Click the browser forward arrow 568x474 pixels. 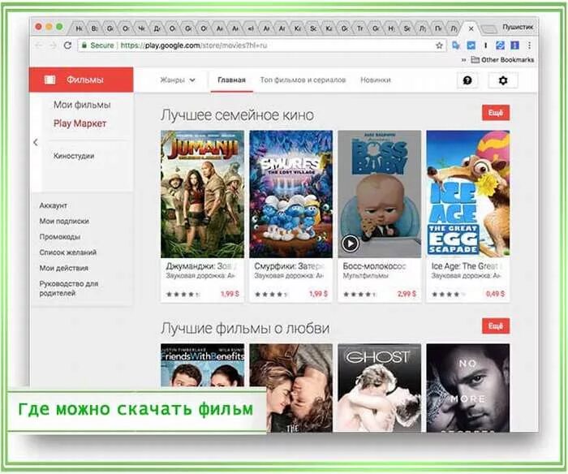(x=53, y=45)
